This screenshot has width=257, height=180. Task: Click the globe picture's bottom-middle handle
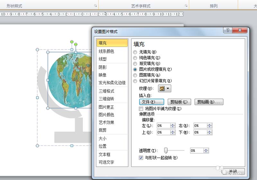(76, 108)
